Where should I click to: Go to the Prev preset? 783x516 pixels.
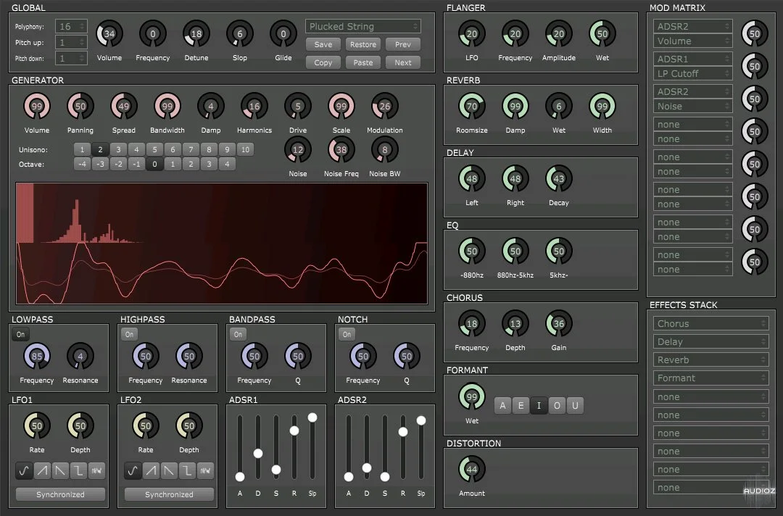point(403,44)
